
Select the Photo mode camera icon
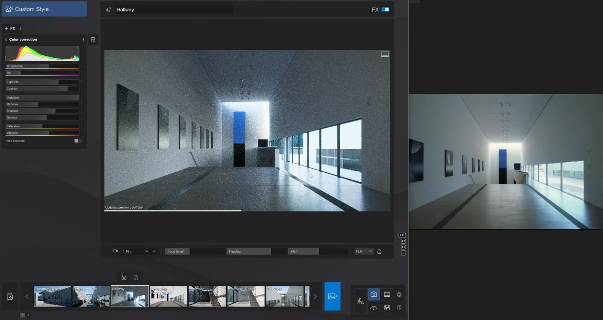[374, 295]
